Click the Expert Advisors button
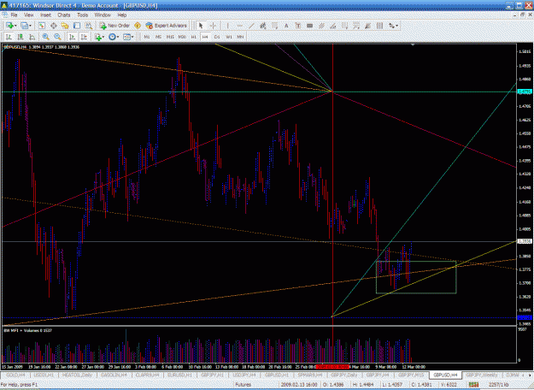This screenshot has width=534, height=390. (167, 26)
